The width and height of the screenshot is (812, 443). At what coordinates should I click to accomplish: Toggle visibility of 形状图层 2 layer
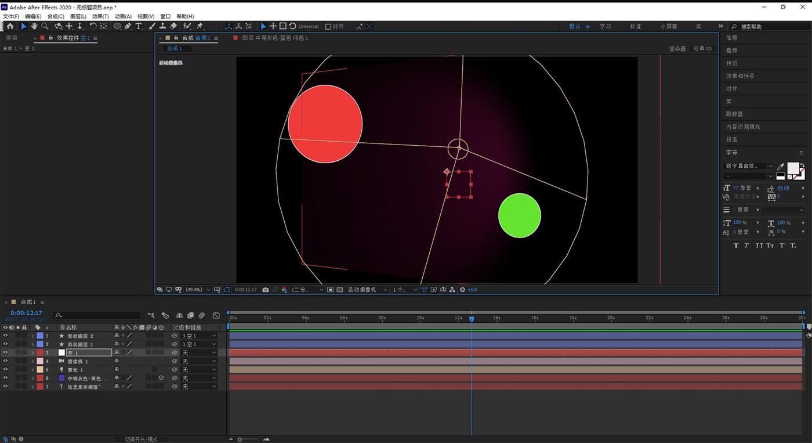pos(5,336)
